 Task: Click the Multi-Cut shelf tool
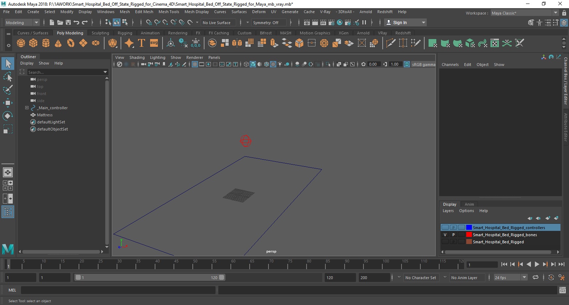(390, 43)
